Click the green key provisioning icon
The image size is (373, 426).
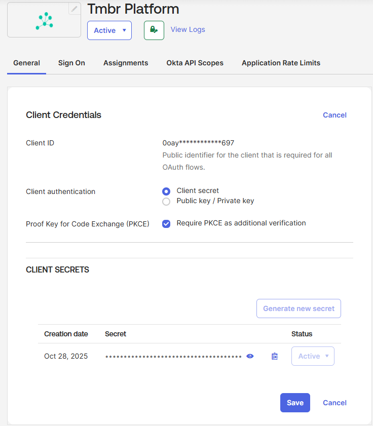pos(154,30)
